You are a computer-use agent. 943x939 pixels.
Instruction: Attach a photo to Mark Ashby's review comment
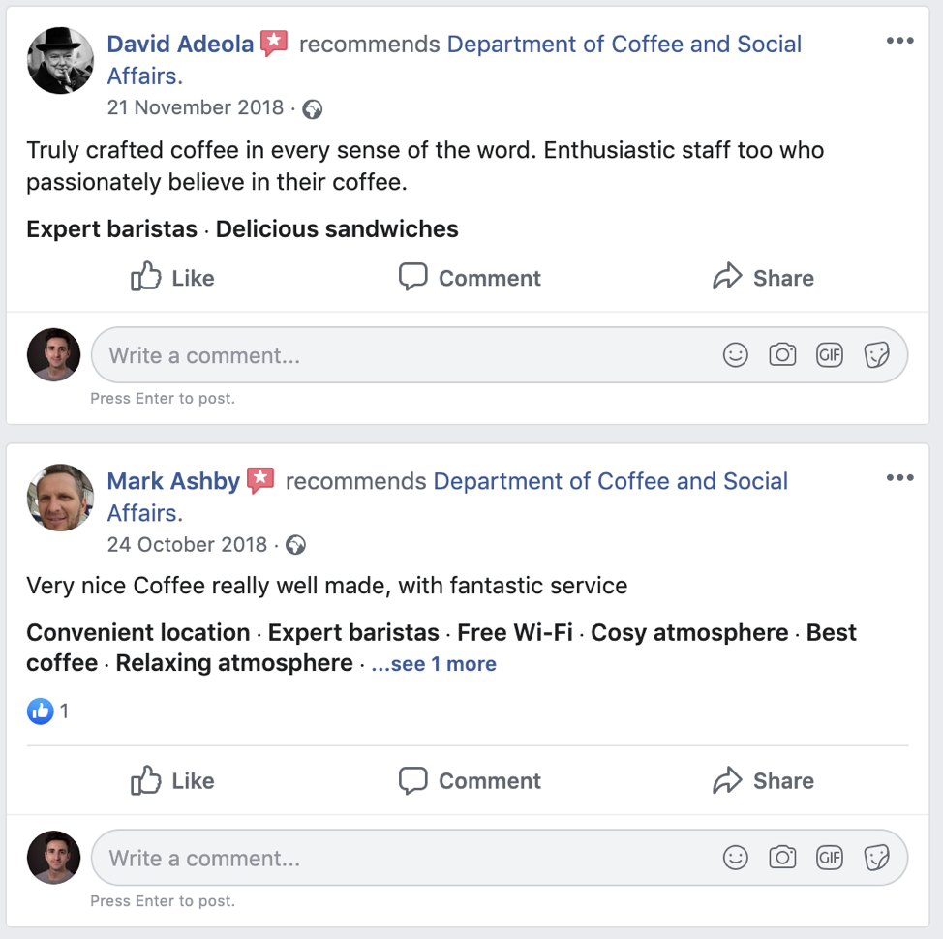pyautogui.click(x=782, y=858)
